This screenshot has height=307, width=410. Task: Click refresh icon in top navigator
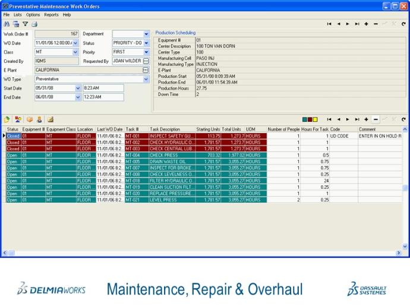coord(403,24)
